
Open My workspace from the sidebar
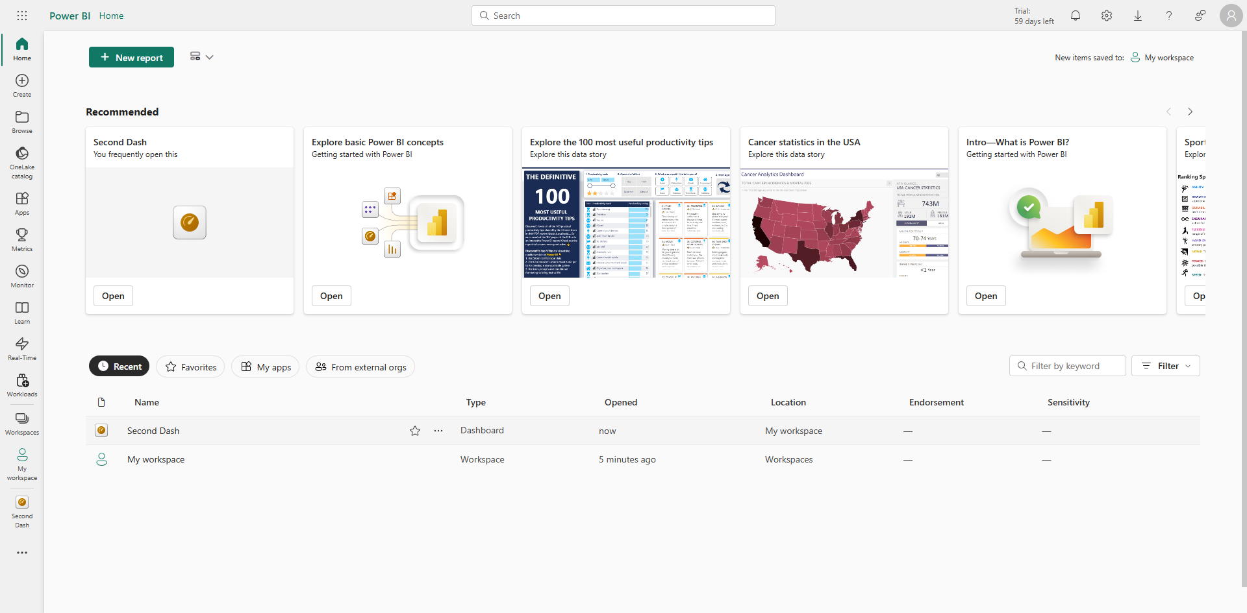[x=22, y=464]
